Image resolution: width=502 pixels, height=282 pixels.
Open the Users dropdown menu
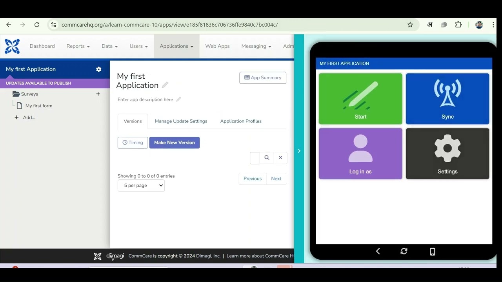coord(138,46)
